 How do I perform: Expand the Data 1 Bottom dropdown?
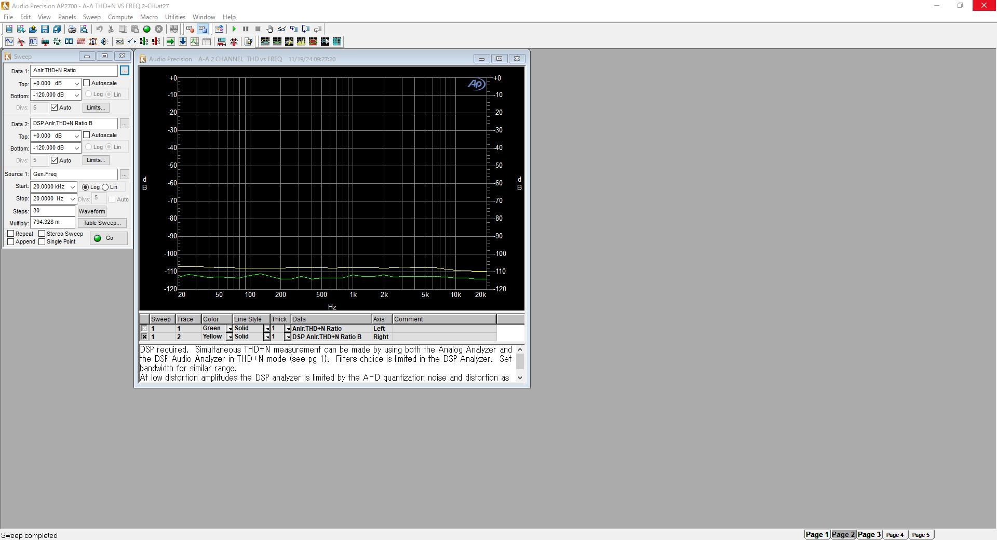pos(76,95)
